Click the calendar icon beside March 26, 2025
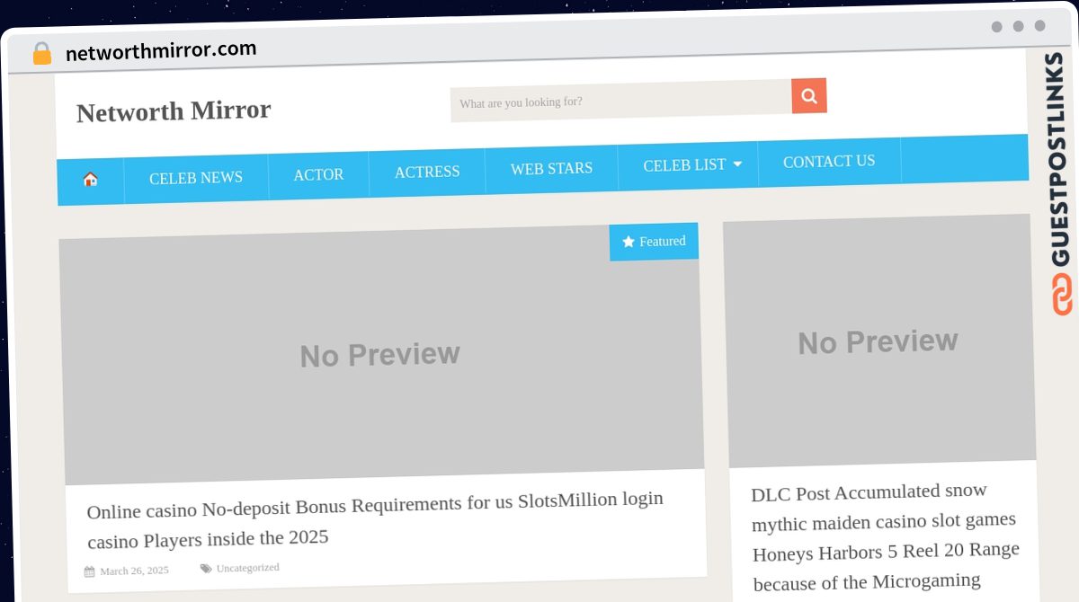 [x=89, y=571]
